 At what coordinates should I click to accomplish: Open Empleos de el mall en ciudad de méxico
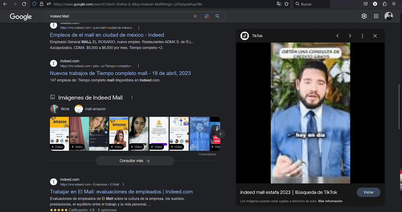pyautogui.click(x=107, y=35)
